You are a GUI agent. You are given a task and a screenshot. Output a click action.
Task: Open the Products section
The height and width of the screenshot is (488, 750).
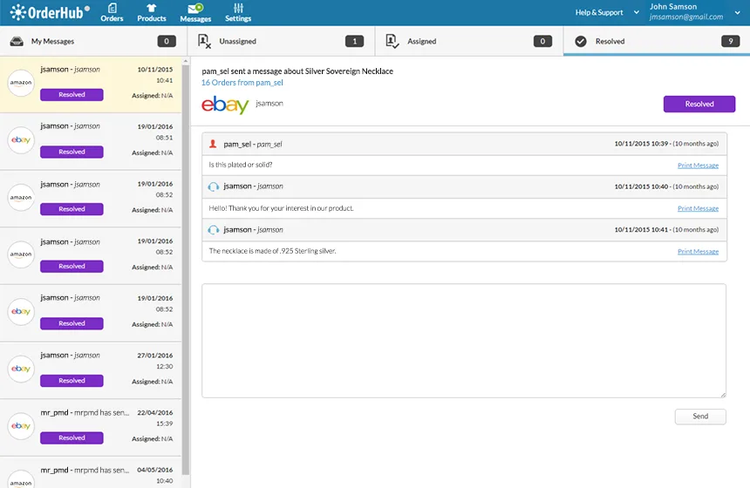coord(152,13)
